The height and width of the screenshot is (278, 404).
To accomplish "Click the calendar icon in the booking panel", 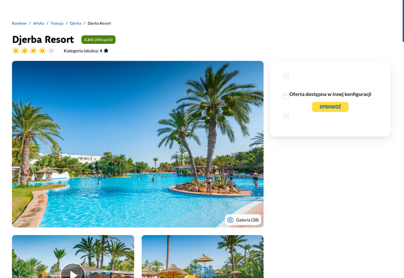I will click(x=286, y=96).
